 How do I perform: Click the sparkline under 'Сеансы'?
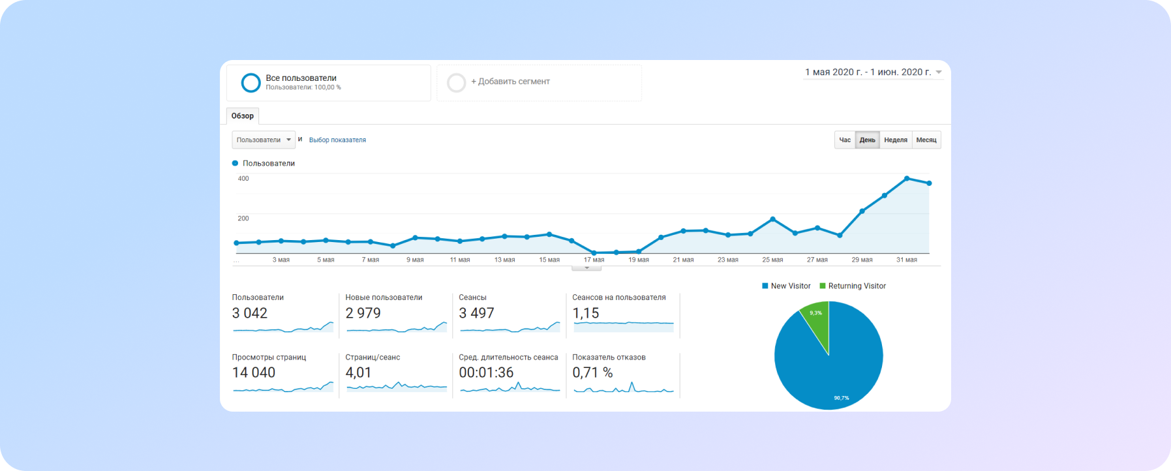[x=509, y=327]
